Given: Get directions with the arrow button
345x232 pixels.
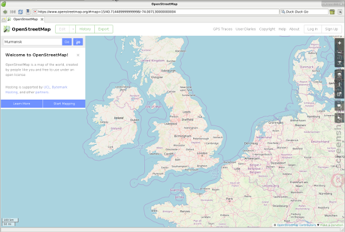Looking at the screenshot, I should click(78, 41).
